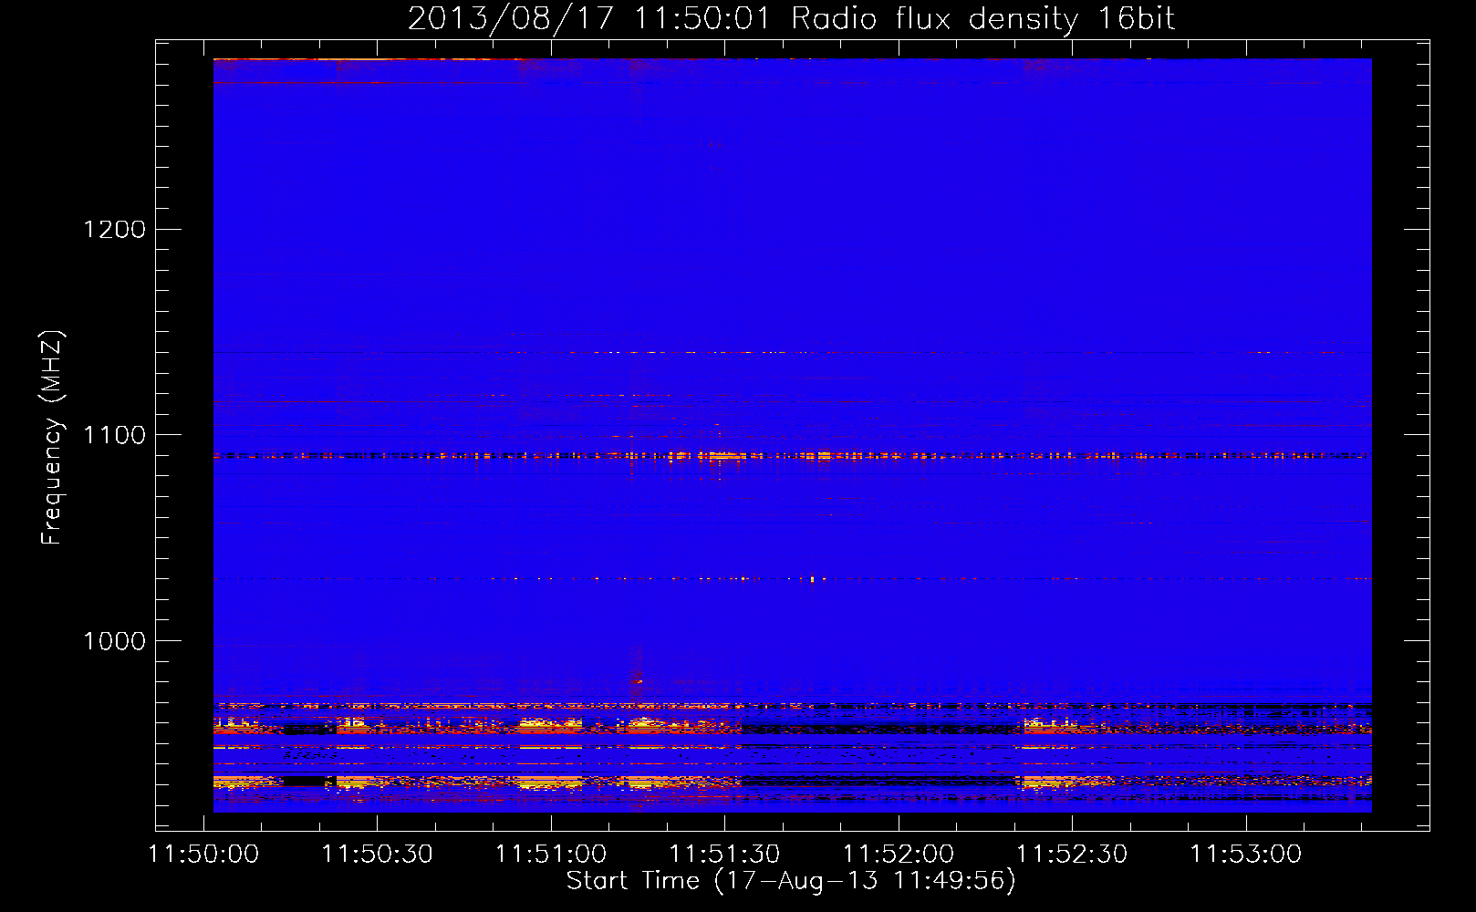Click the 11:52:00 time tick label
Screen dimensions: 1476x912
point(899,855)
